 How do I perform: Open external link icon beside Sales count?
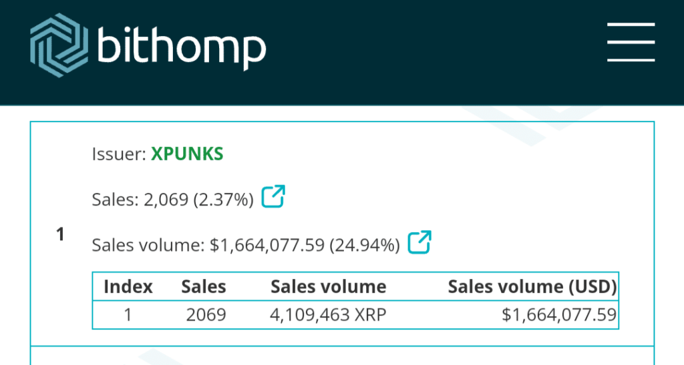273,197
